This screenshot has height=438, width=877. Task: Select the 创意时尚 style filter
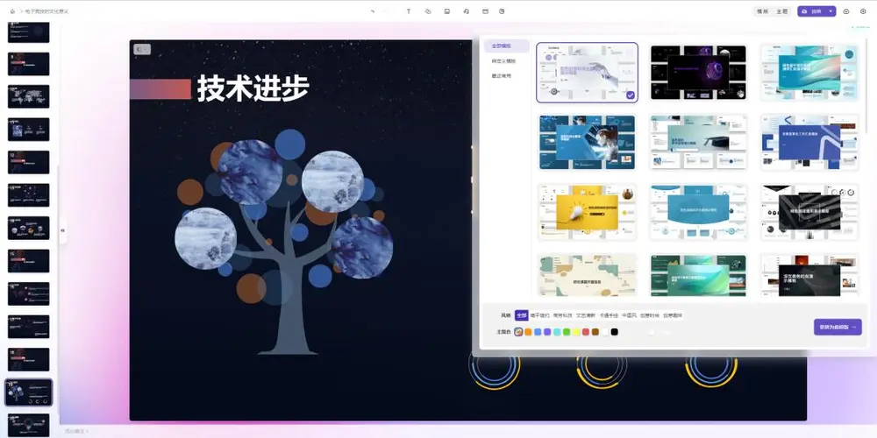point(650,315)
